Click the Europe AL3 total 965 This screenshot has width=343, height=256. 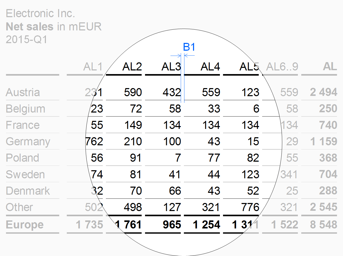click(172, 225)
